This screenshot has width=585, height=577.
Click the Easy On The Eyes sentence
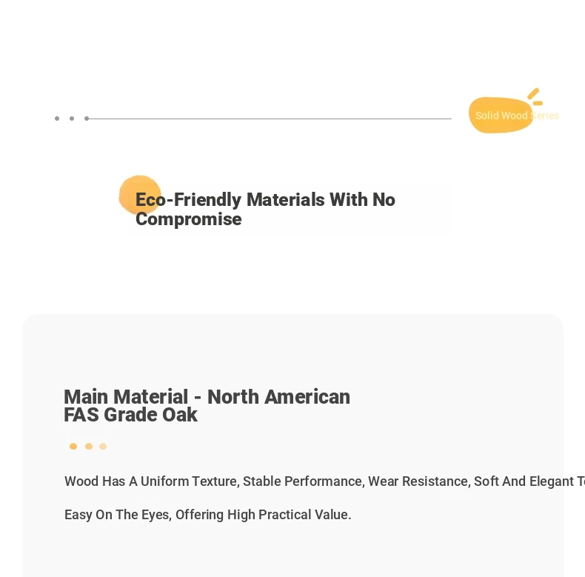[x=208, y=514]
